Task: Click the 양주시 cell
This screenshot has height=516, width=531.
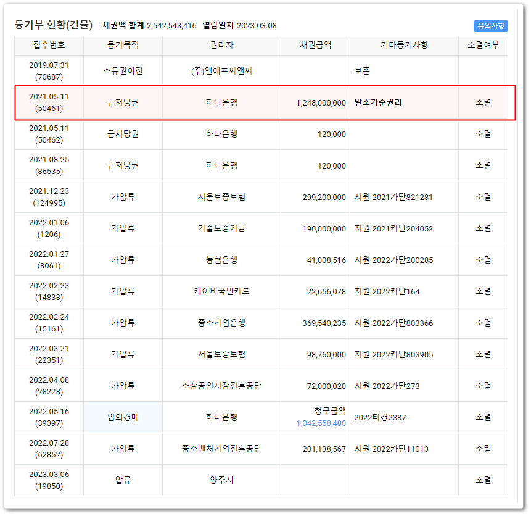Action: 222,480
